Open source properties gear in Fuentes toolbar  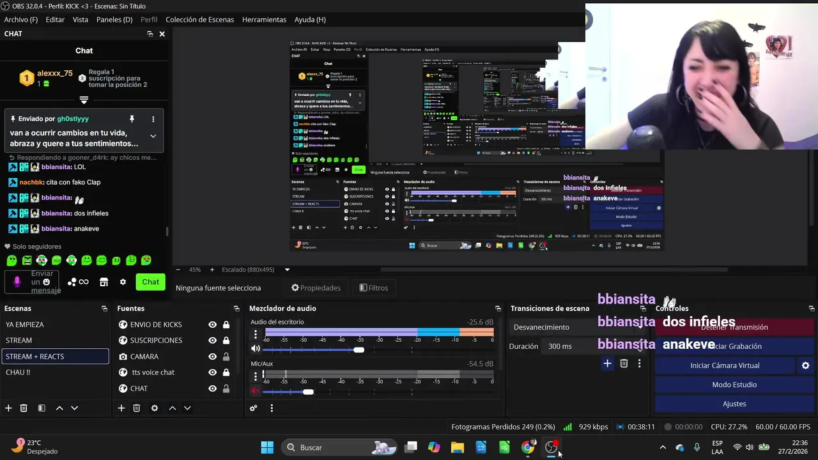[x=154, y=408]
